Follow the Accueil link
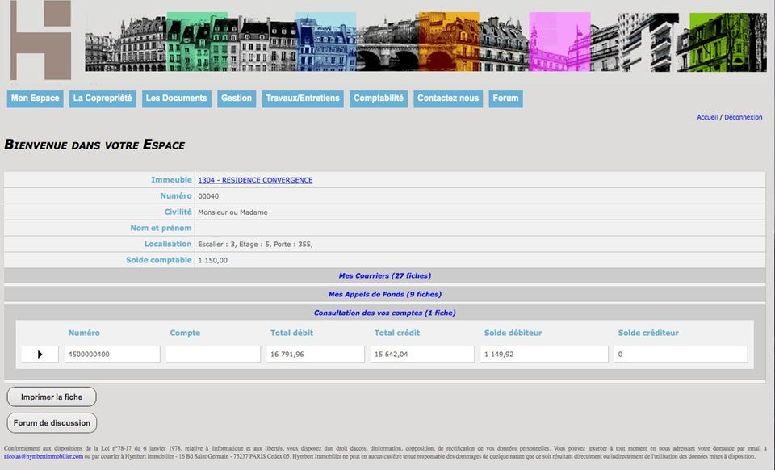 [707, 117]
